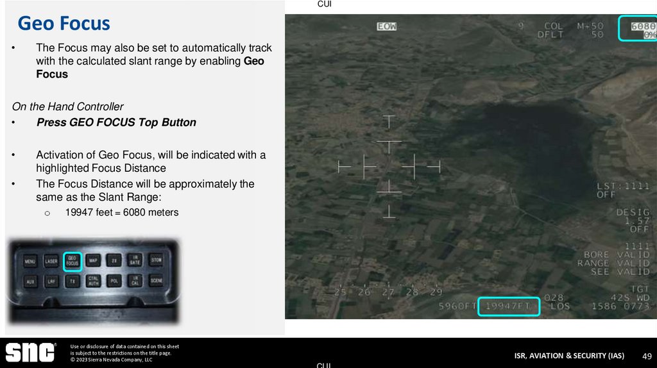The image size is (657, 368).
Task: Click the COL label in the video overlay
Action: (x=553, y=26)
